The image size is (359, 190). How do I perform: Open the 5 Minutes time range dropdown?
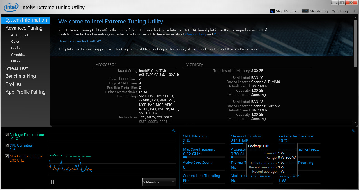click(159, 182)
